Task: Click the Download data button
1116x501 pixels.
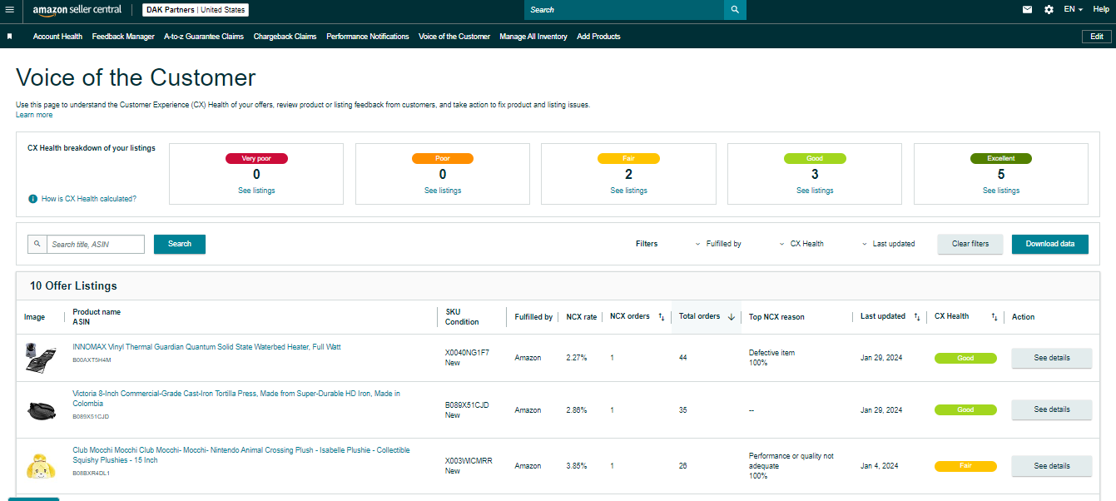Action: [1050, 244]
